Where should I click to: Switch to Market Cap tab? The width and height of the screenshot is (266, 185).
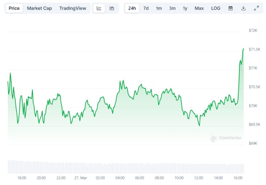pos(39,8)
